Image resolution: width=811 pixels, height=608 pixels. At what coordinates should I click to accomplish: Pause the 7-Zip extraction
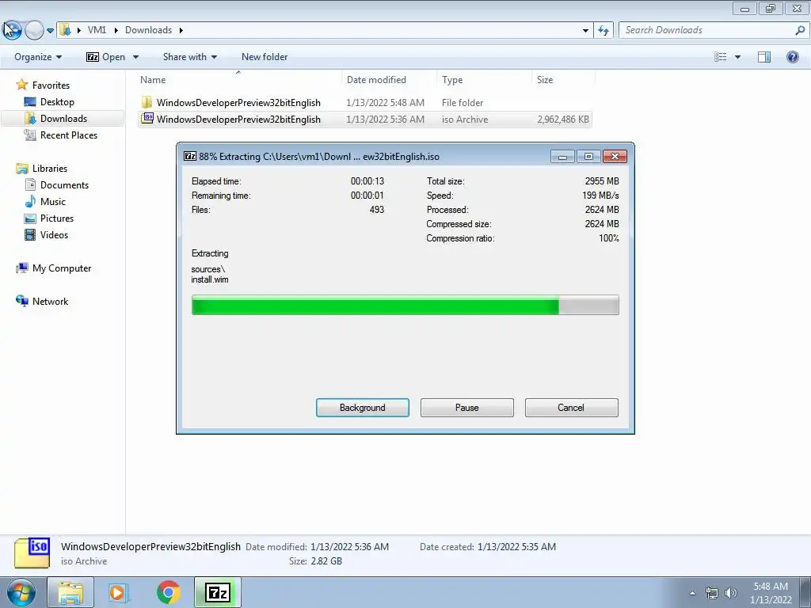coord(467,408)
